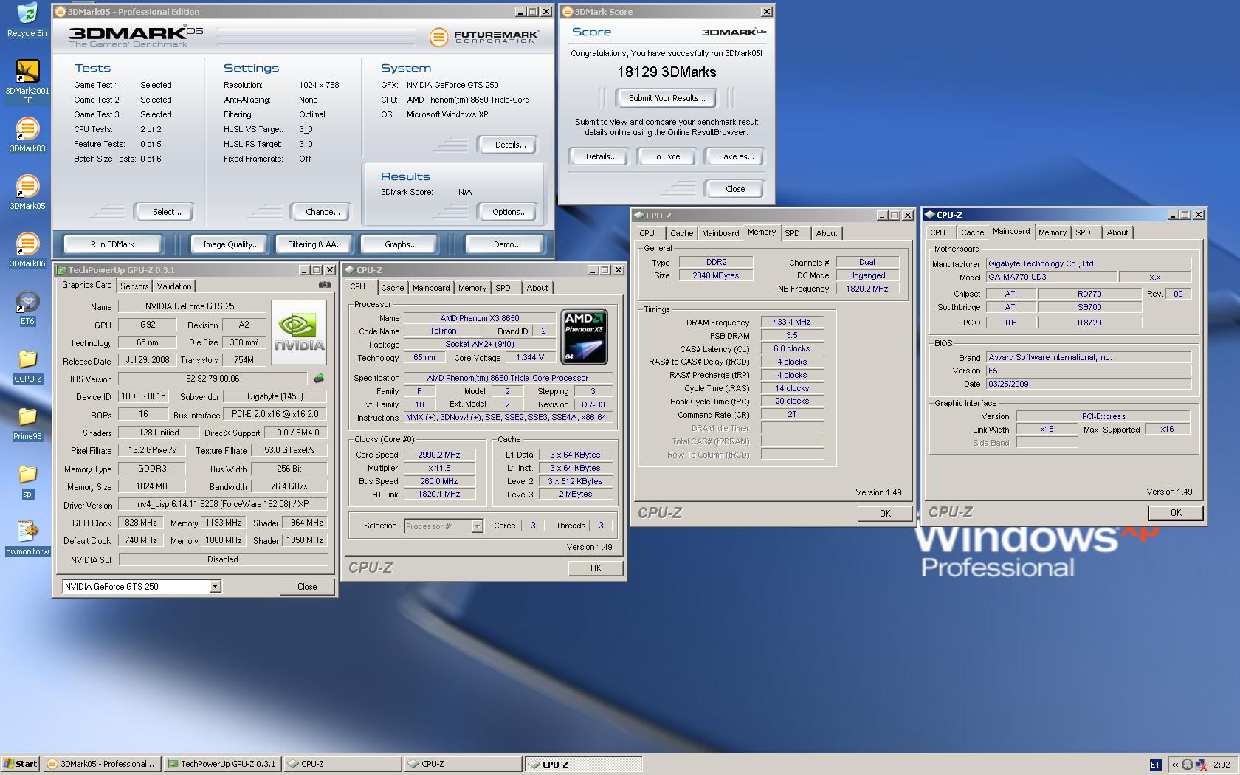Click the CPU-Z Core Speed value 2990.2 MHz
This screenshot has height=775, width=1240.
439,455
